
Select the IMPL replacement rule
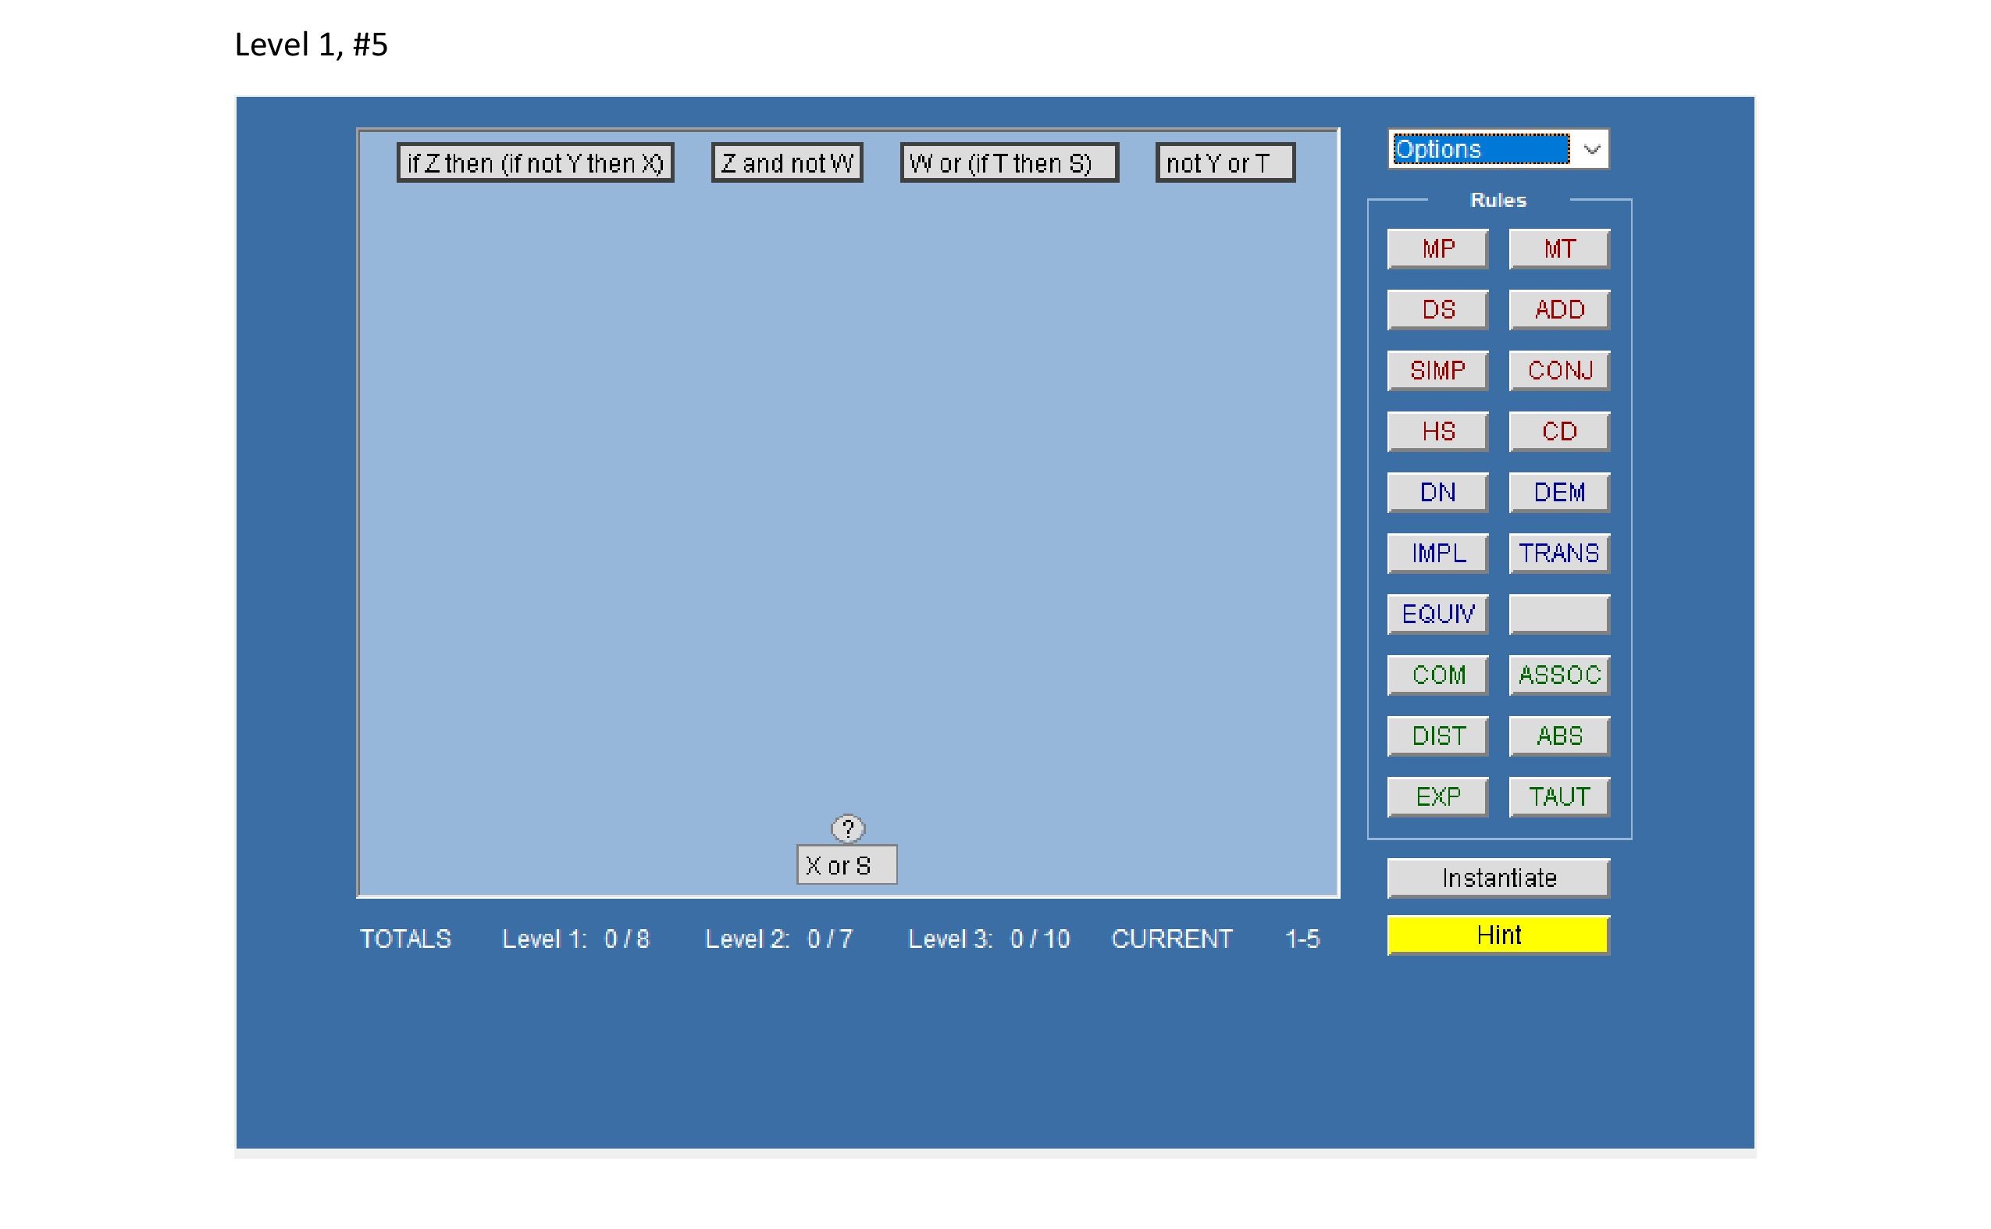[1437, 554]
